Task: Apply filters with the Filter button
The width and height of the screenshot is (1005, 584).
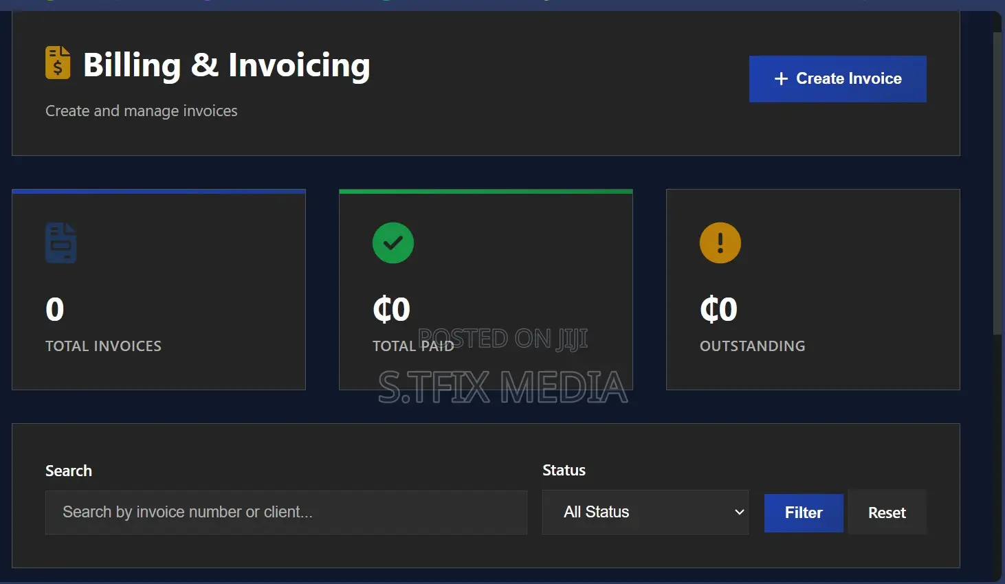Action: point(804,513)
